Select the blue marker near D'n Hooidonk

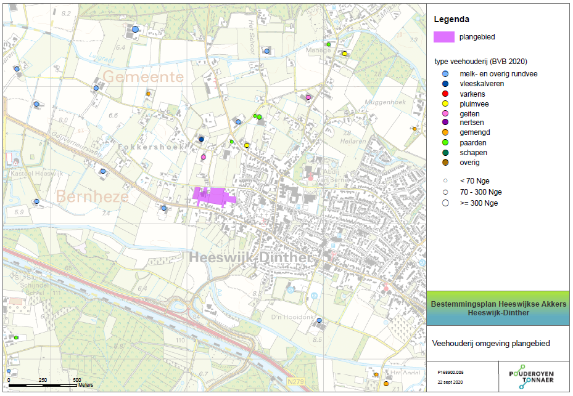[319, 320]
